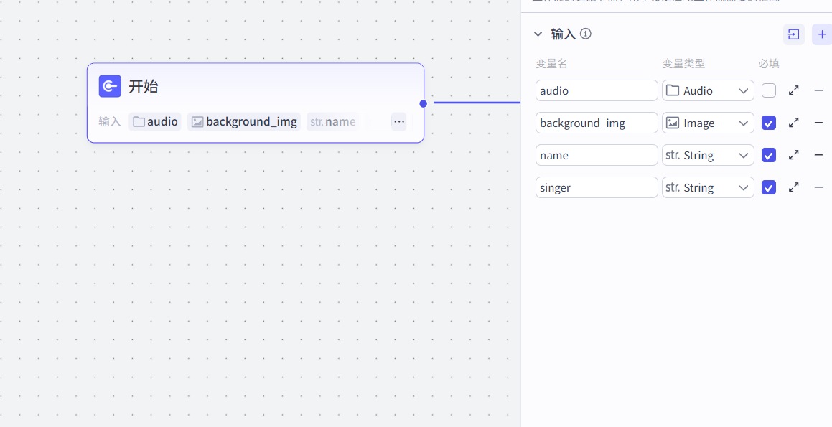This screenshot has height=427, width=832.
Task: Open the Image type dropdown
Action: click(x=707, y=123)
